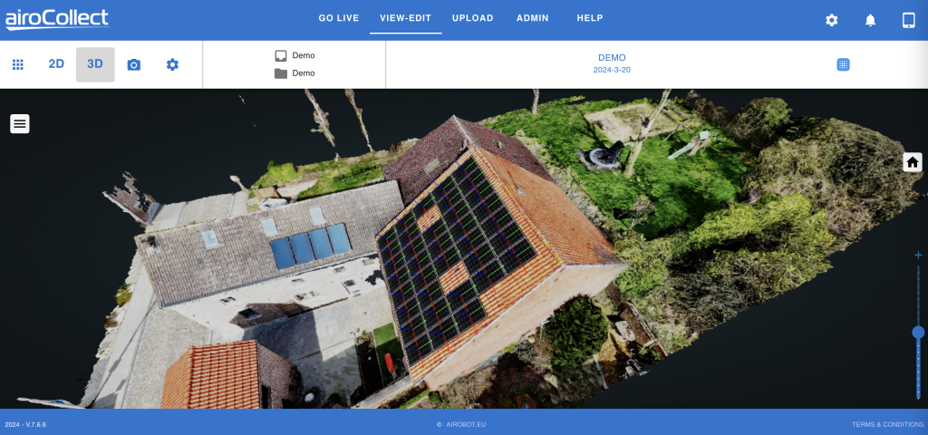Open the hamburger menu over the 3D view
This screenshot has height=435, width=928.
coord(20,123)
